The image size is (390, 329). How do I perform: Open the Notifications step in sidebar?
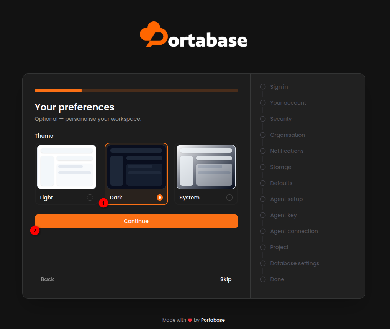point(287,151)
